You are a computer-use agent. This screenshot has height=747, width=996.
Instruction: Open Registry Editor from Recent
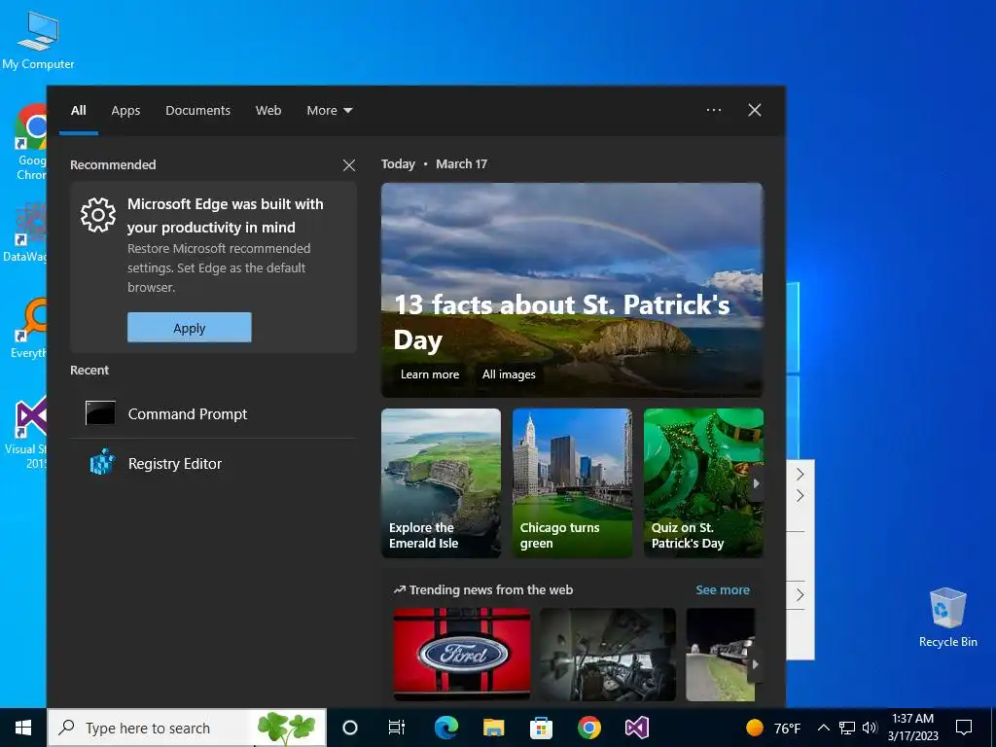[213, 464]
